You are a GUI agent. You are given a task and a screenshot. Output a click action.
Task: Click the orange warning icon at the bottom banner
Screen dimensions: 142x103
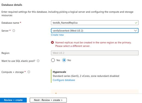click(x=56, y=93)
